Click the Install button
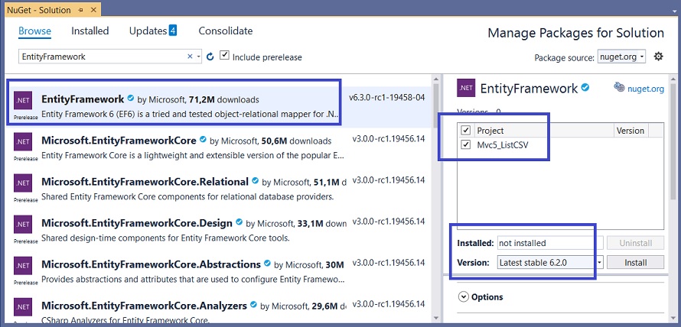The width and height of the screenshot is (681, 327). coord(635,262)
